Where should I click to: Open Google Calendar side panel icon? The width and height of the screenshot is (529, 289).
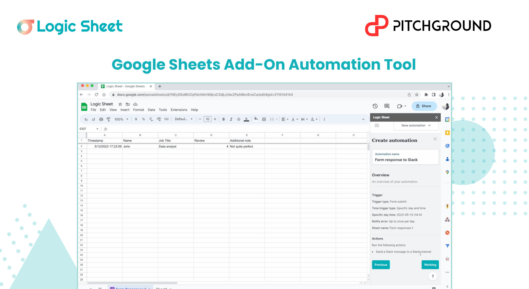447,119
